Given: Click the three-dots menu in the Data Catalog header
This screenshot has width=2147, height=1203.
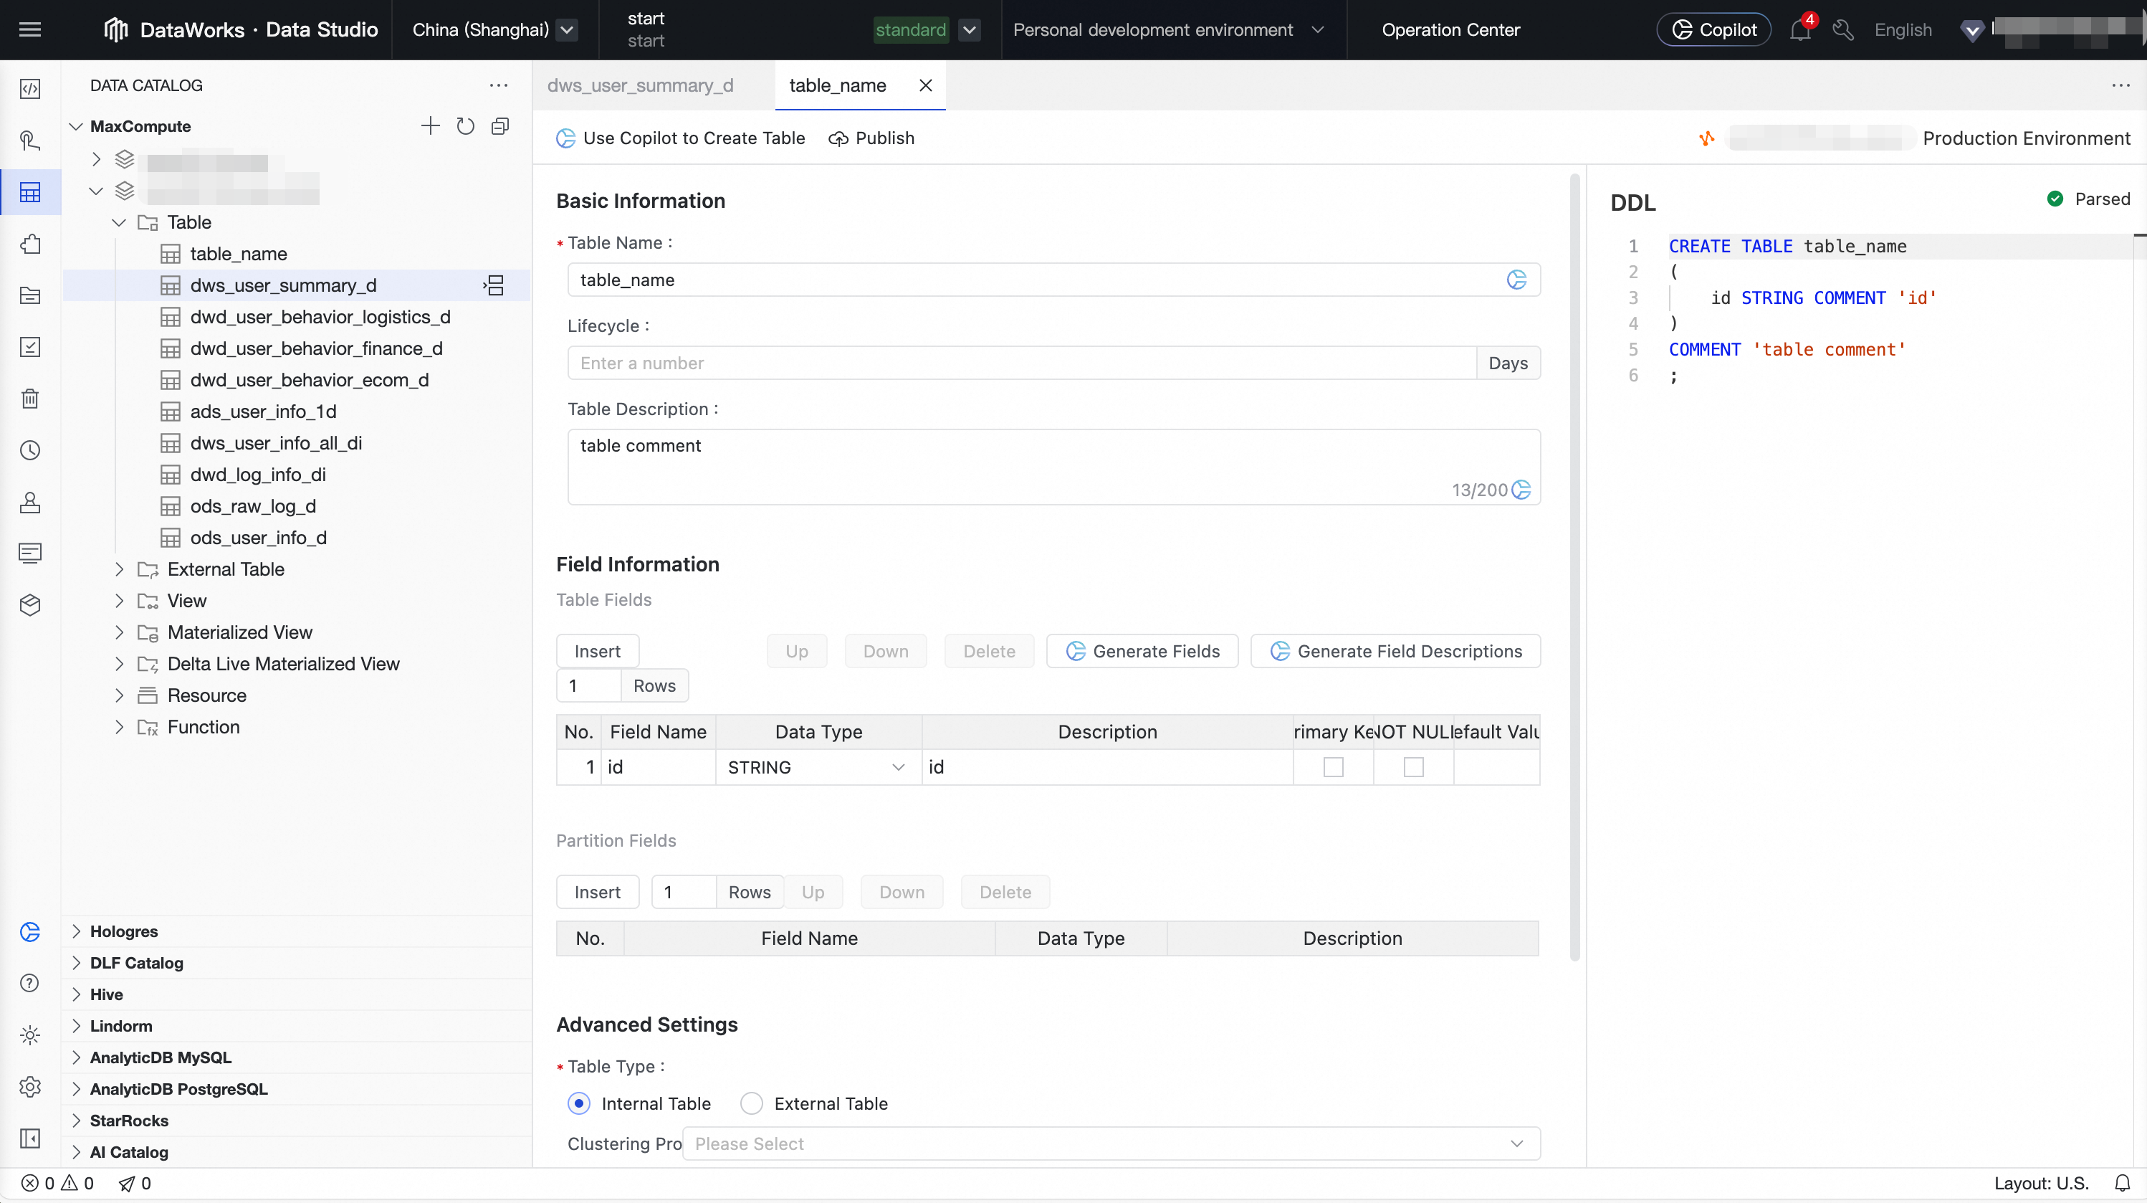Looking at the screenshot, I should 499,85.
